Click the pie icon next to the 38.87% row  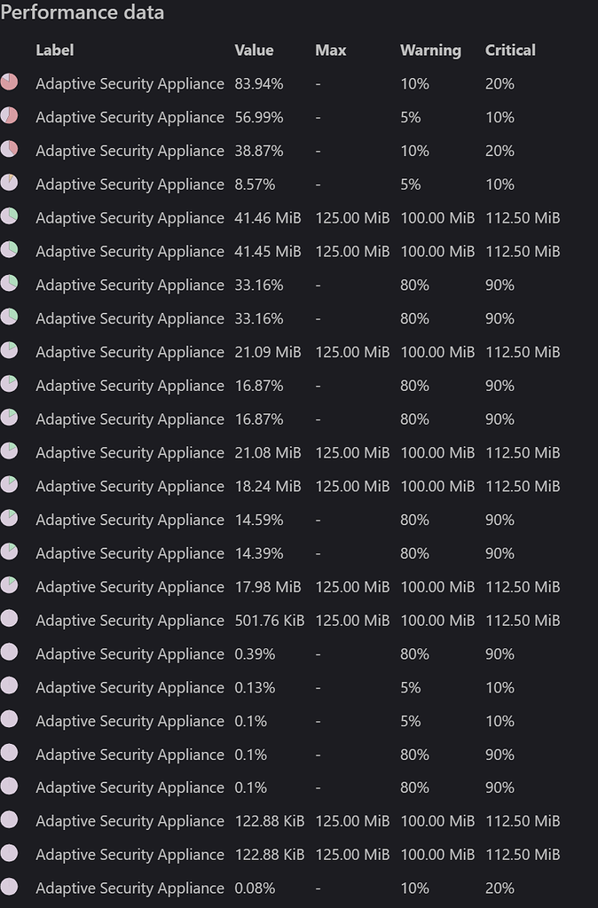(11, 151)
